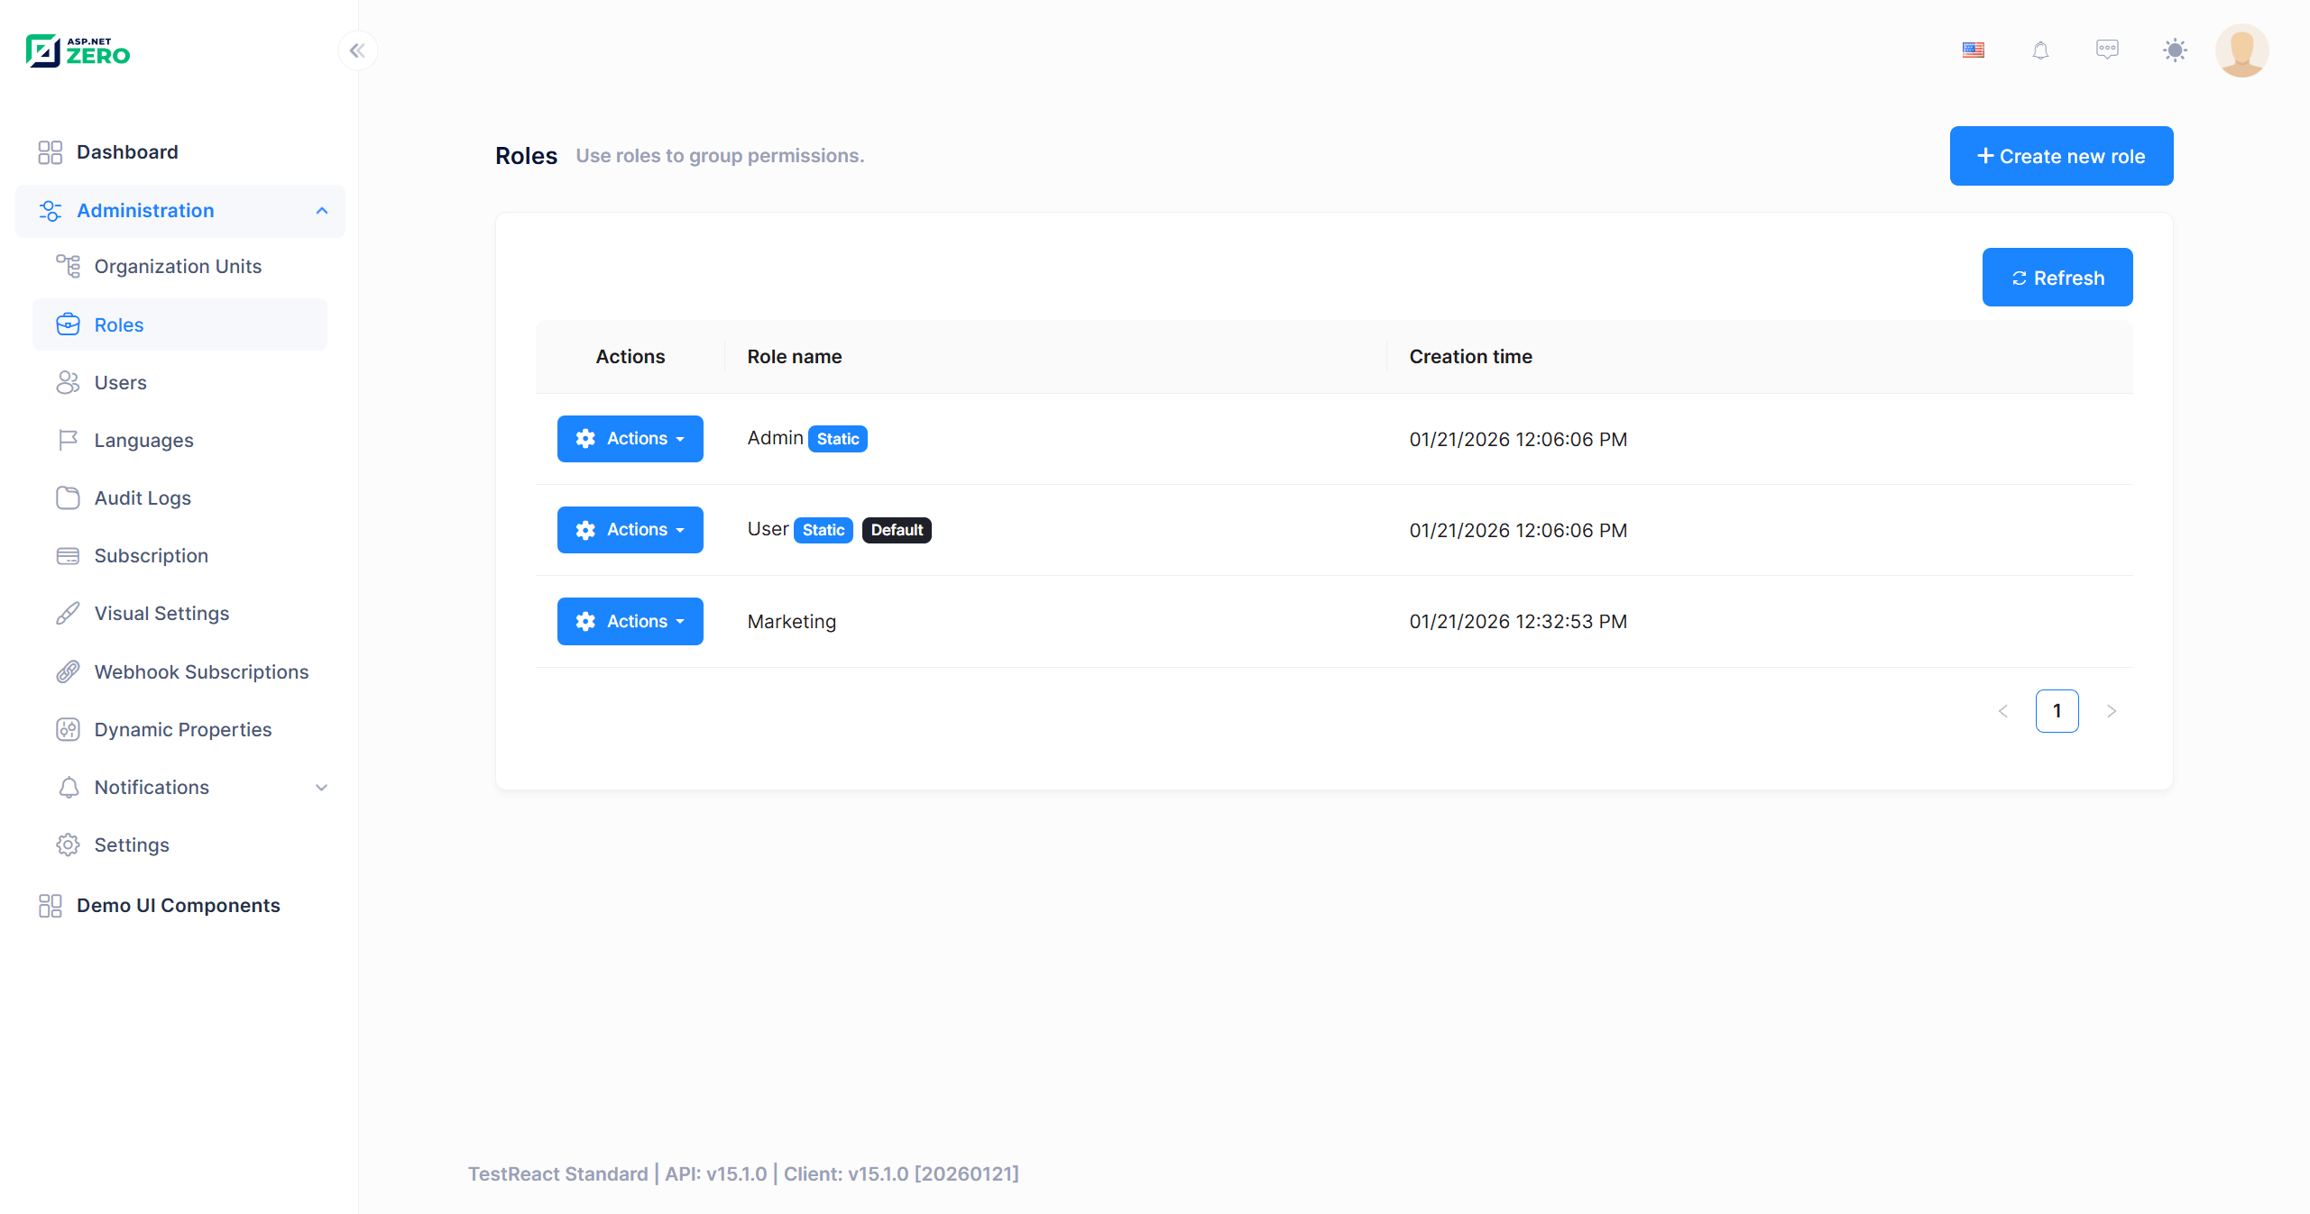Expand the Notifications submenu chevron

[322, 788]
